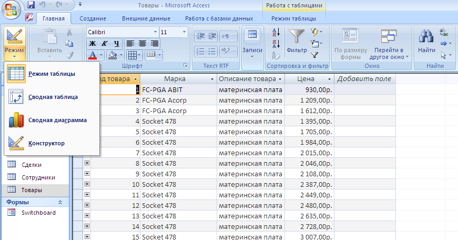Open the Режим view dropdown
Image resolution: width=458 pixels, height=240 pixels.
click(14, 53)
